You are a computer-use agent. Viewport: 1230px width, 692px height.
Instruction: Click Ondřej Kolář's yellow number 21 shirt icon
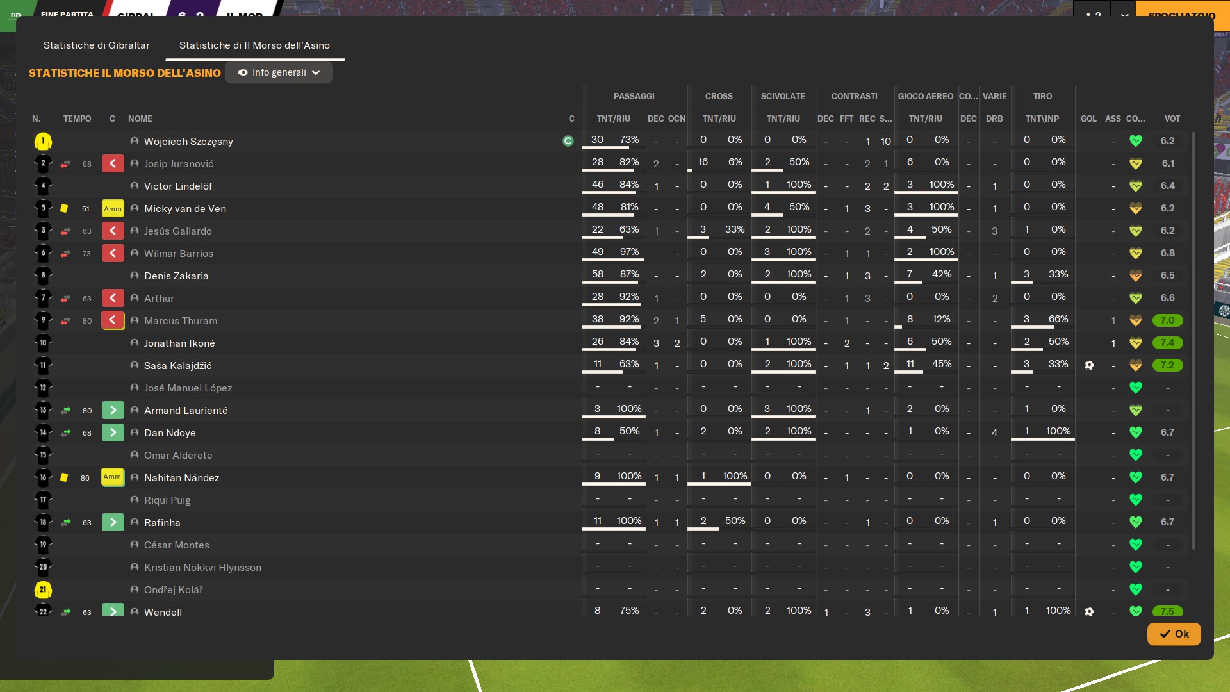[x=43, y=589]
